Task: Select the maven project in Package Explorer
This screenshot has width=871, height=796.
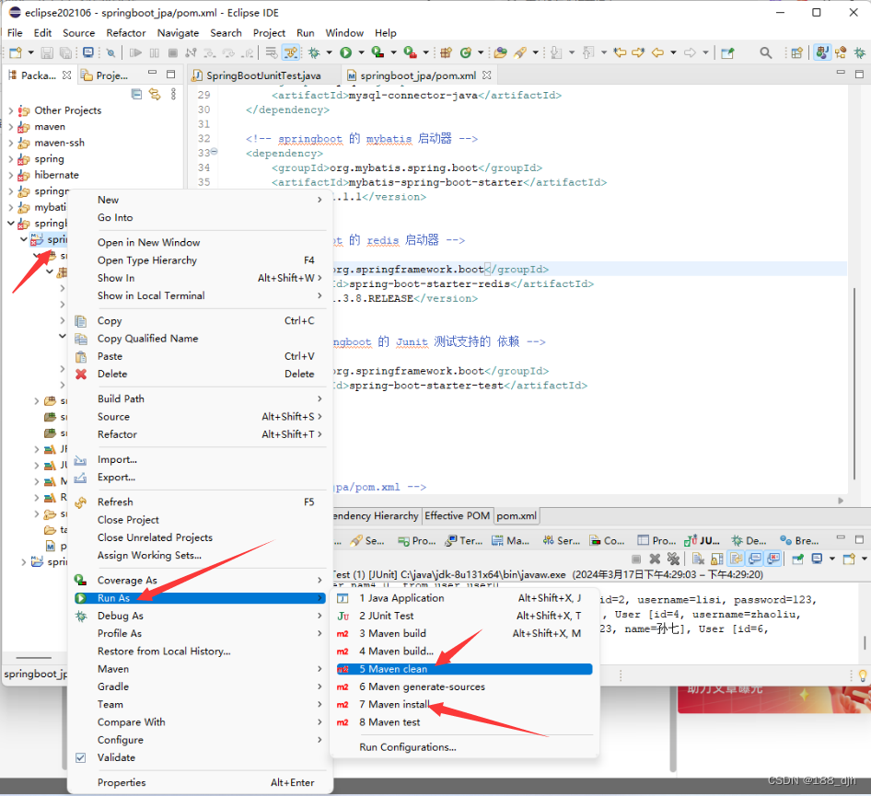Action: pos(50,127)
